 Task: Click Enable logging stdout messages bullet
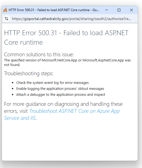tap(60, 89)
